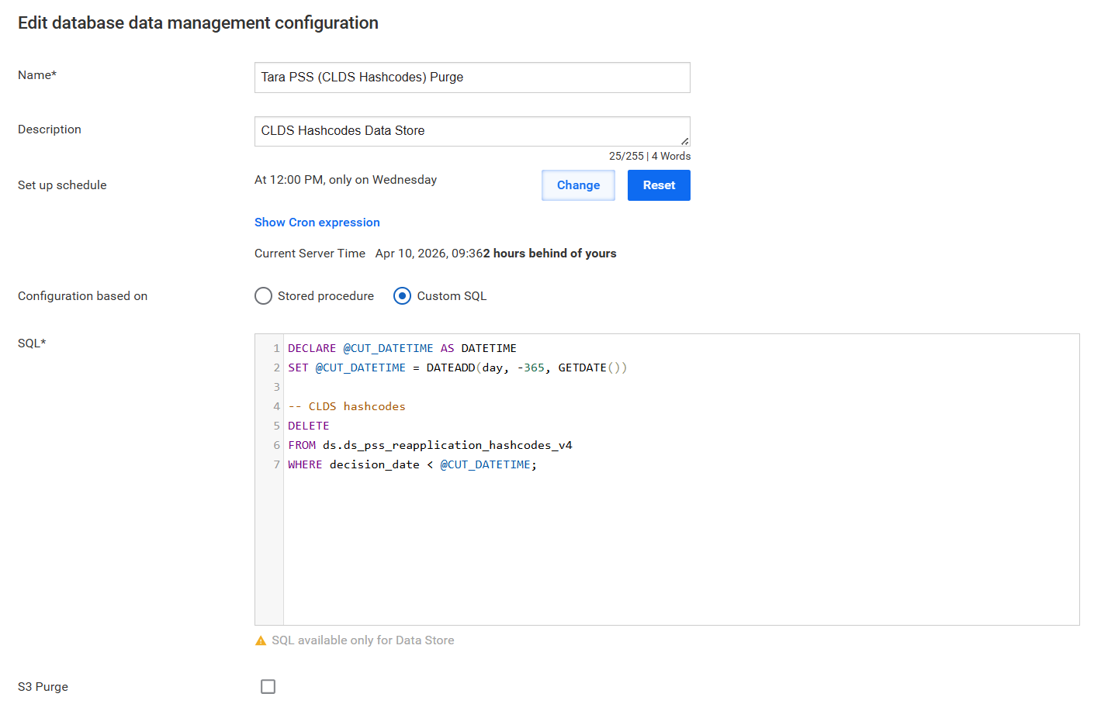Click SQL line 1 DECLARE statement
The width and height of the screenshot is (1108, 704).
click(x=402, y=348)
